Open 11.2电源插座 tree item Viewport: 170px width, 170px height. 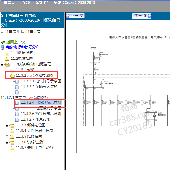[x=22, y=59]
